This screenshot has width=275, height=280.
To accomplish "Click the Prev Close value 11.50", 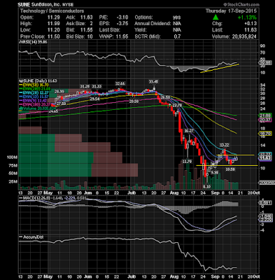I will point(54,36).
